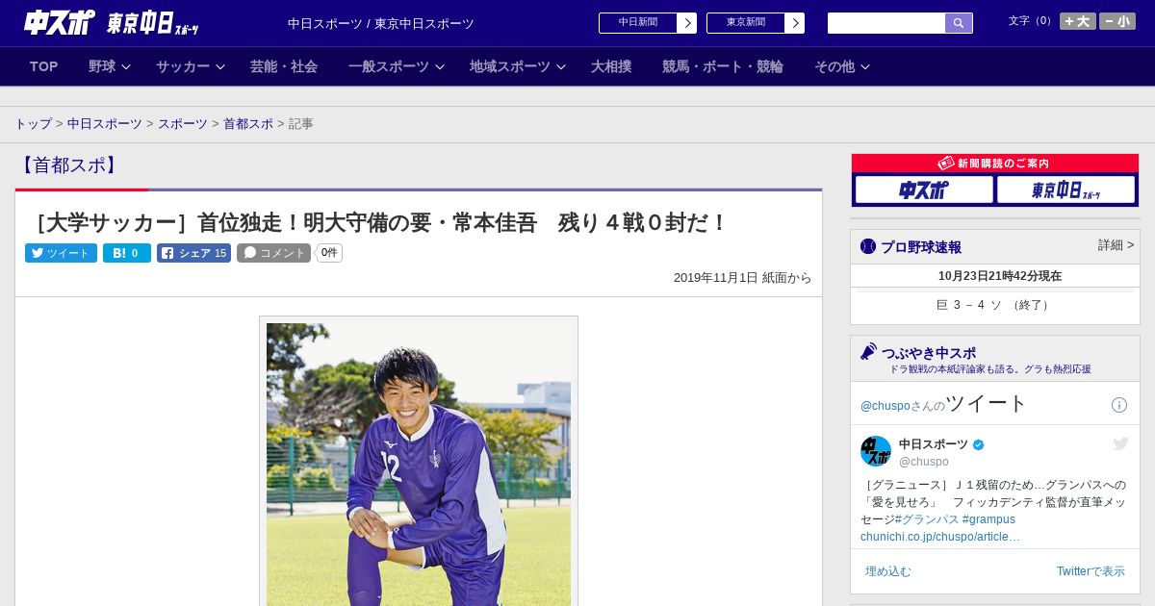Click Twitter info circle icon
Image resolution: width=1155 pixels, height=606 pixels.
[1119, 405]
